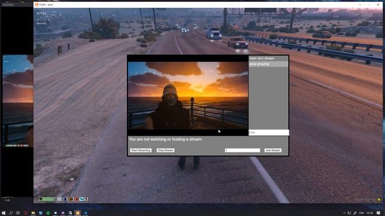Focus the Chat message input box
This screenshot has height=216, width=385.
click(269, 133)
